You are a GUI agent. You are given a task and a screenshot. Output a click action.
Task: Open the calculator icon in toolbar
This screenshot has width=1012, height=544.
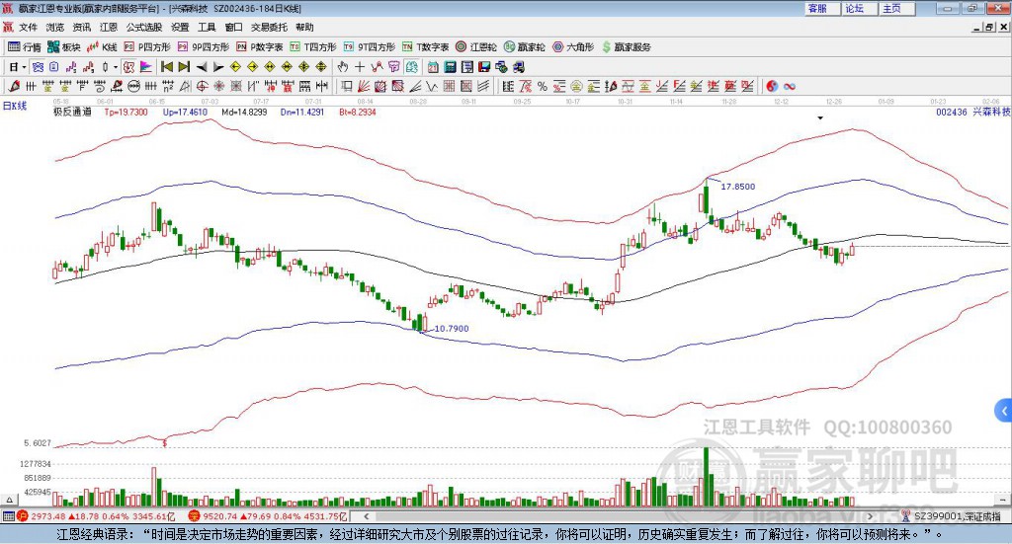point(451,67)
